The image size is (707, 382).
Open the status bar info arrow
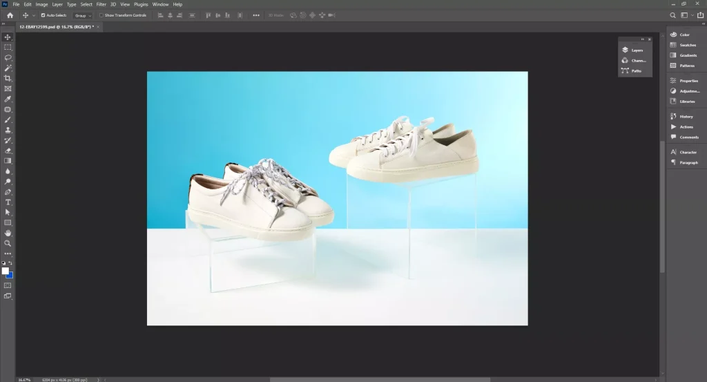click(x=98, y=380)
